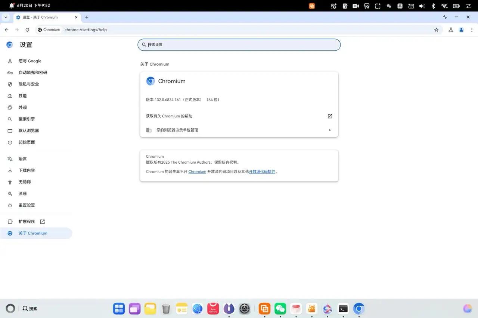Open the 开放源代码软件 link
478x318 pixels.
pos(262,171)
